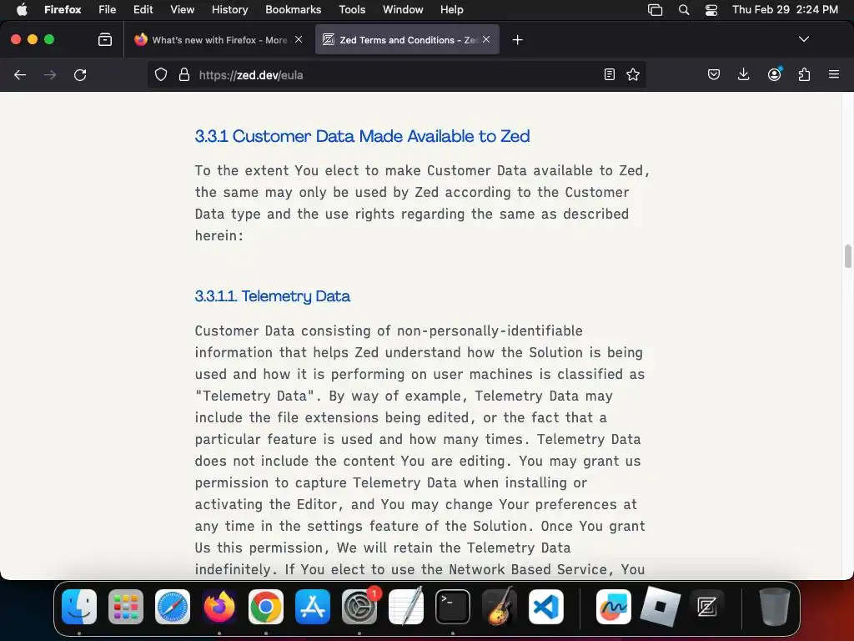This screenshot has height=641, width=854.
Task: Open Zed editor from the Dock
Action: (707, 607)
